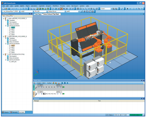The image size is (146, 118).
Task: Select path_pos under T_POS1
Action: (x=14, y=62)
